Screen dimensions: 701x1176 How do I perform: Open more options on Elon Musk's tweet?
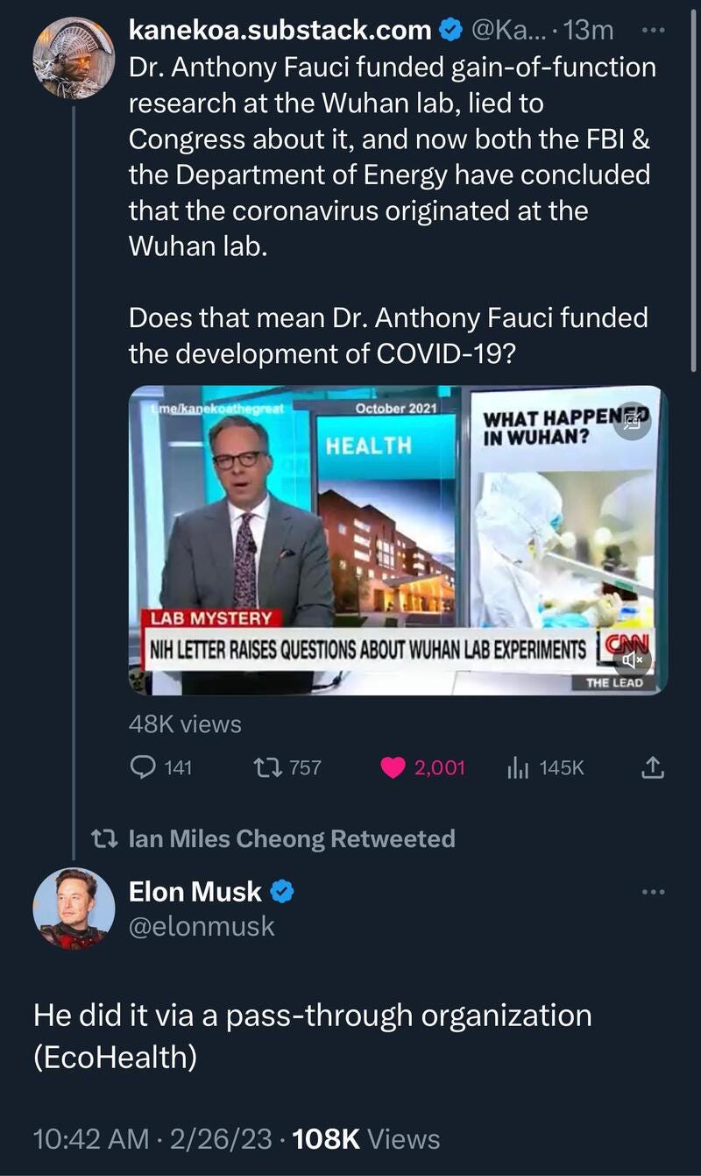654,892
